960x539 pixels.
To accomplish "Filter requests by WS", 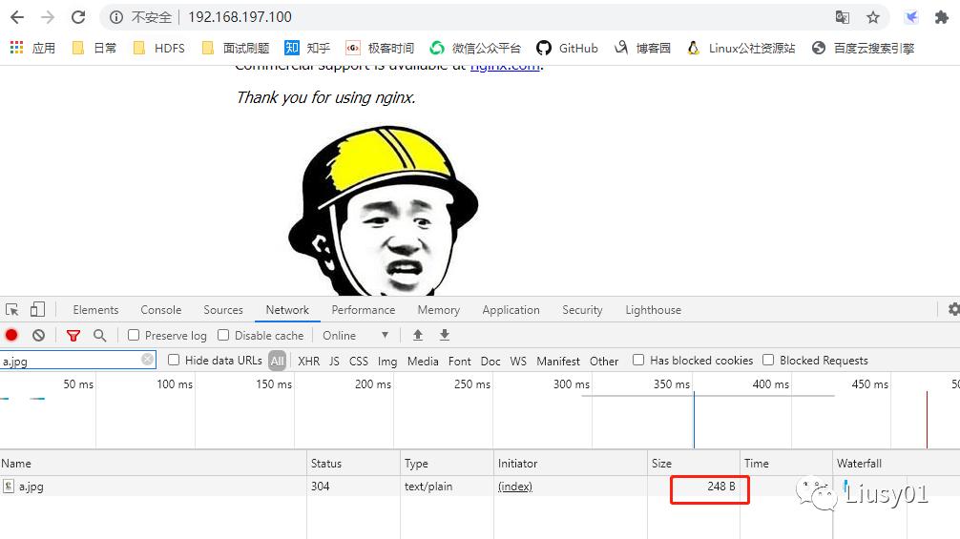I will click(518, 361).
